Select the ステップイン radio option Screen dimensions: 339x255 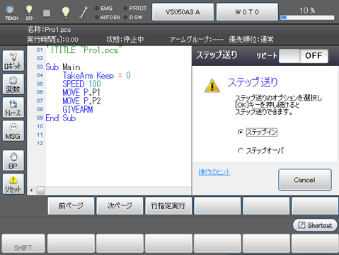(240, 132)
